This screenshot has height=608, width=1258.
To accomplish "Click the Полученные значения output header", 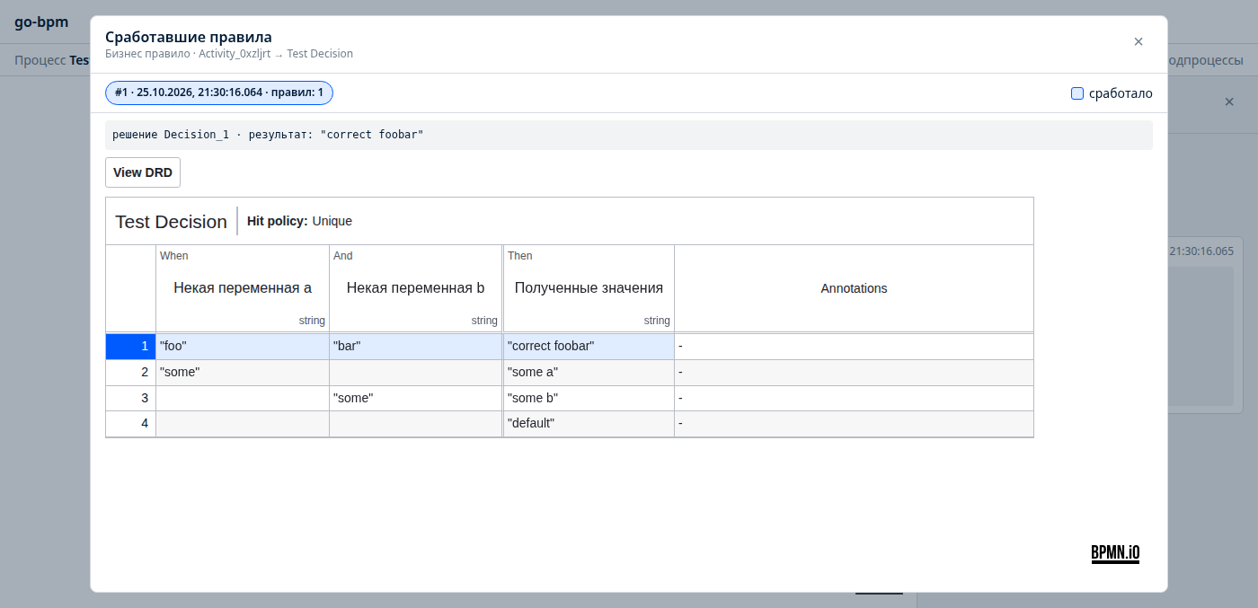I will pos(589,288).
